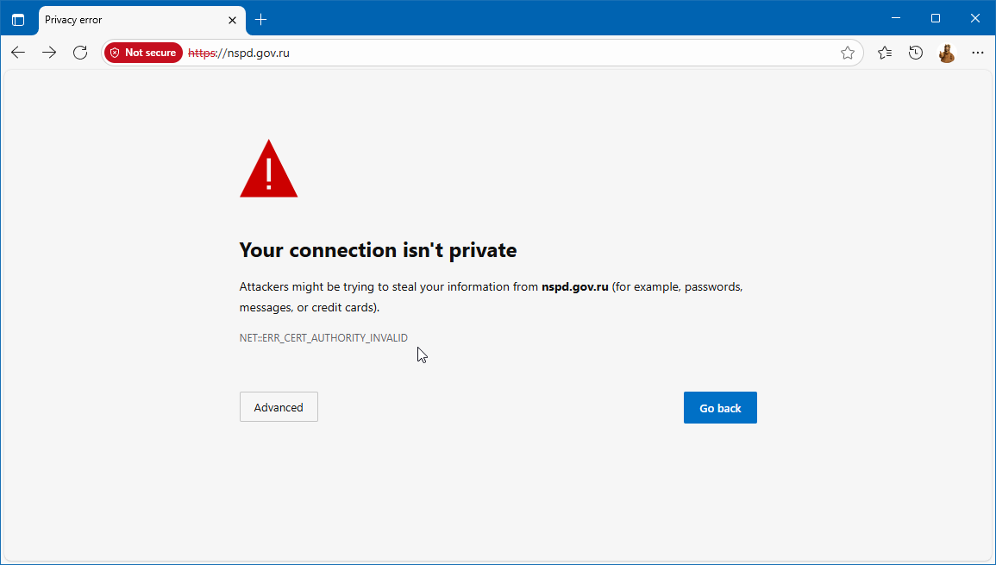The width and height of the screenshot is (996, 565).
Task: Expand the Advanced options
Action: coord(279,406)
